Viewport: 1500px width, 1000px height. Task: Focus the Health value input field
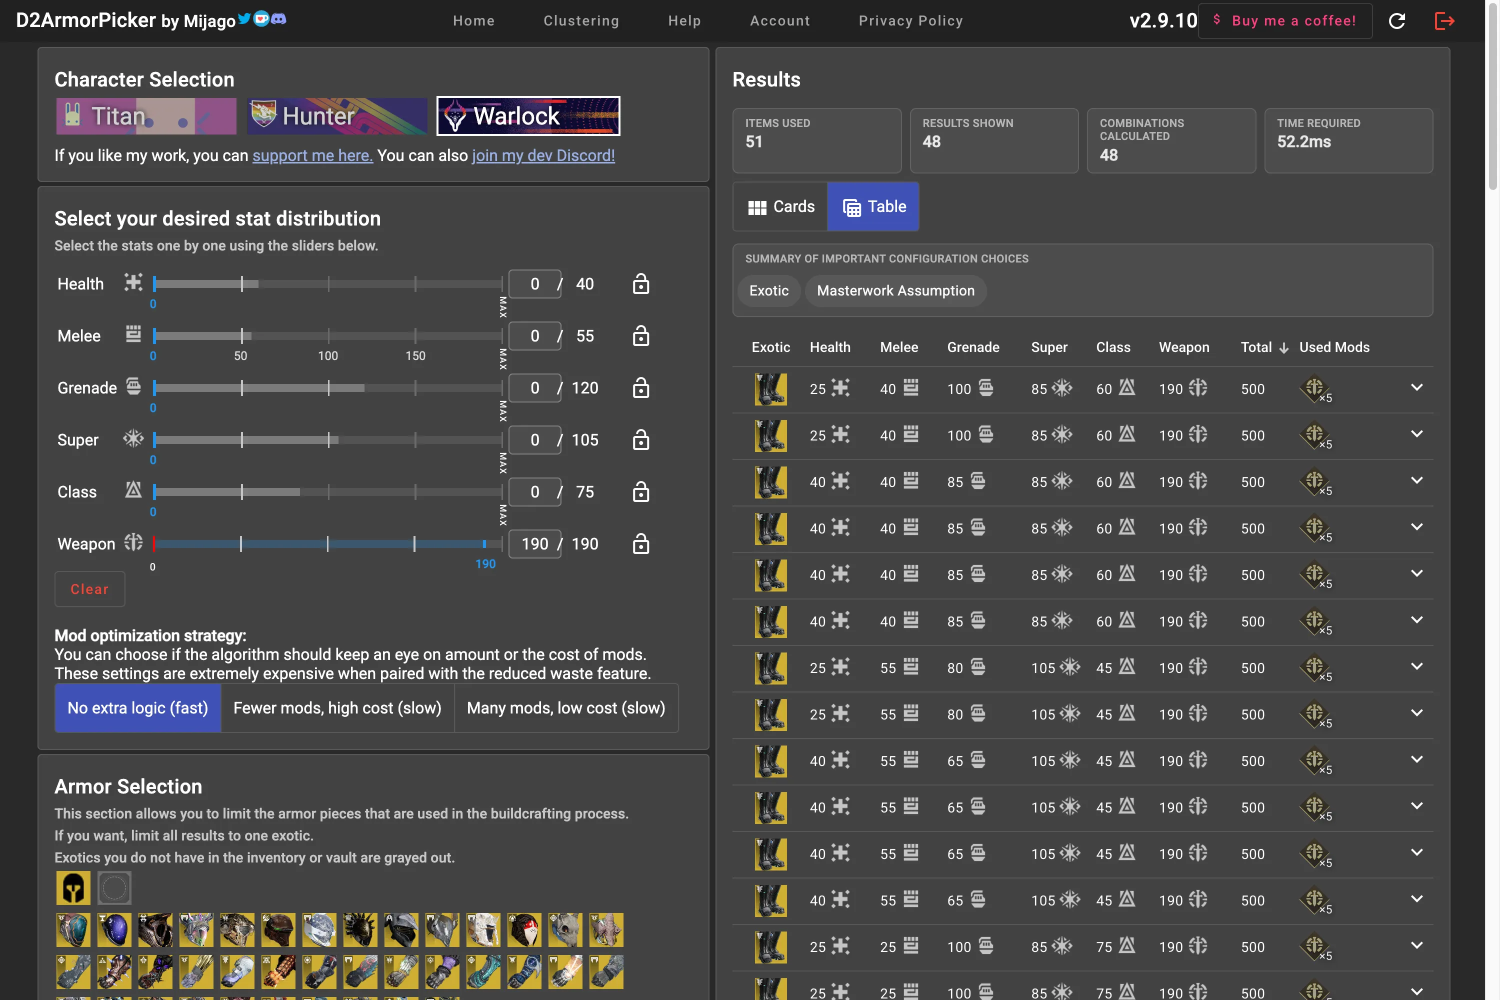tap(534, 284)
